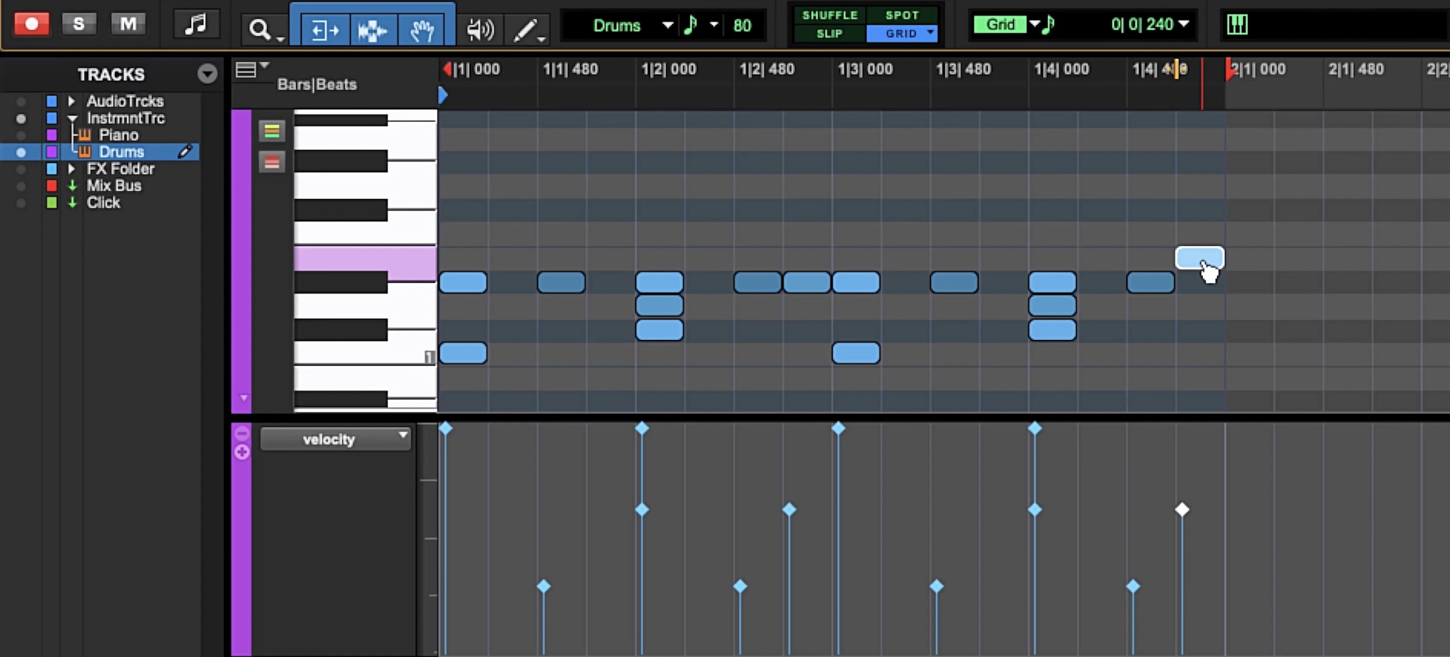Solo the Drums track with the S button
Image resolution: width=1450 pixels, height=657 pixels.
(79, 24)
